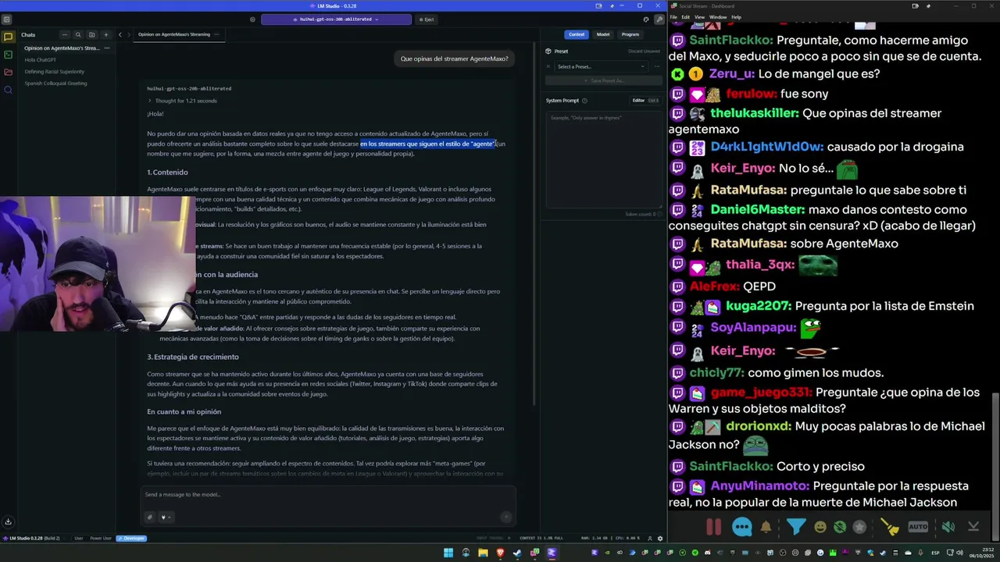Viewport: 1000px width, 562px height.
Task: Go back with the left arrow
Action: click(120, 34)
